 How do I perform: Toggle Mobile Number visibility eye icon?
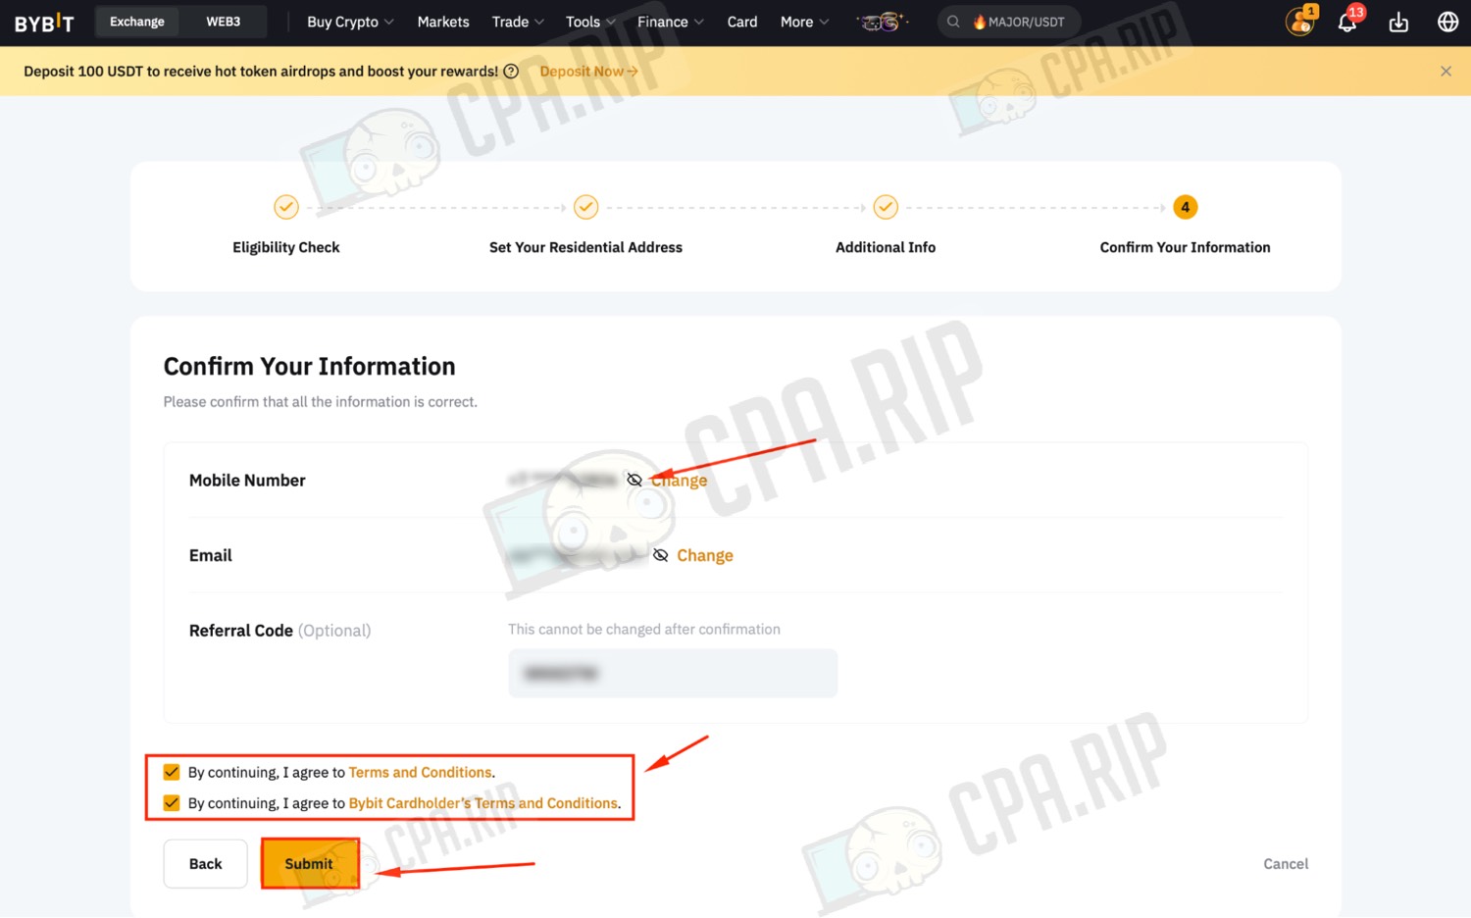point(634,480)
